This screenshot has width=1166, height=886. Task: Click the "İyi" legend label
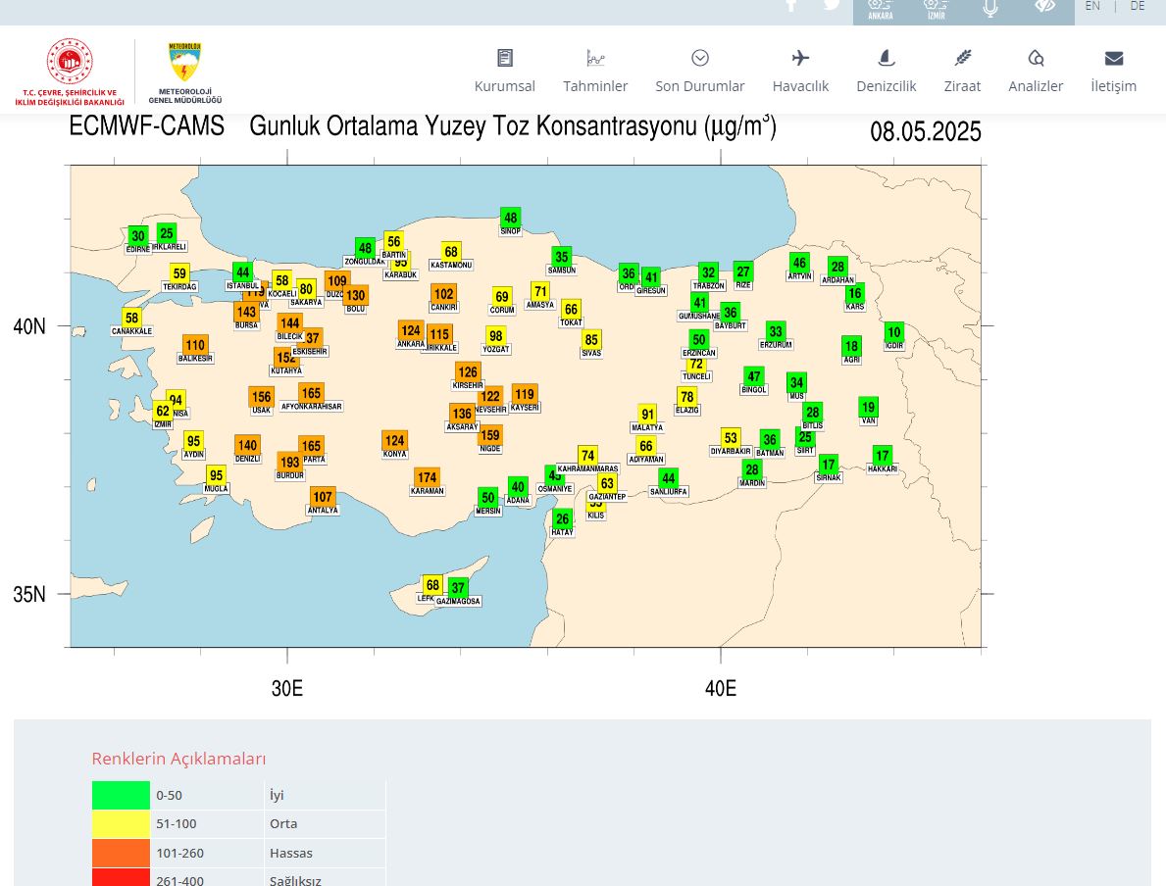pos(277,795)
